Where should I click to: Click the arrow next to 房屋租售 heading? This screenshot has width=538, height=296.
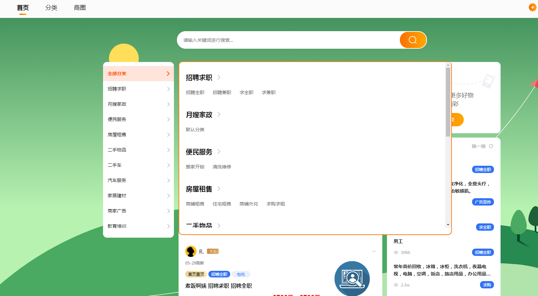(x=219, y=189)
